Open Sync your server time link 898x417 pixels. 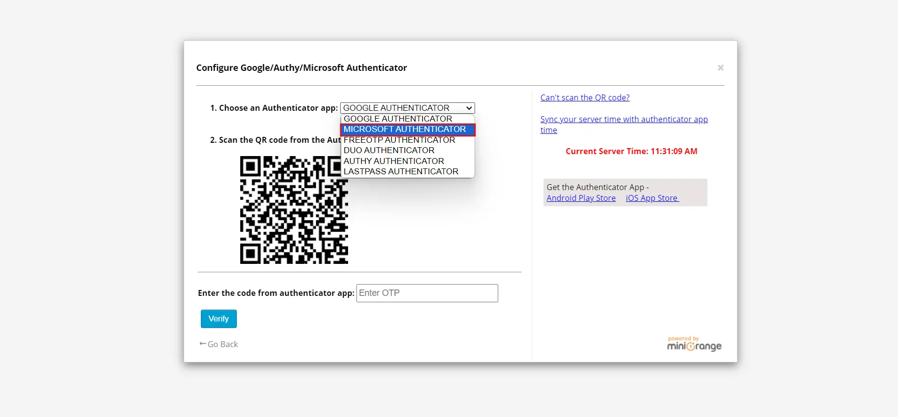coord(624,125)
